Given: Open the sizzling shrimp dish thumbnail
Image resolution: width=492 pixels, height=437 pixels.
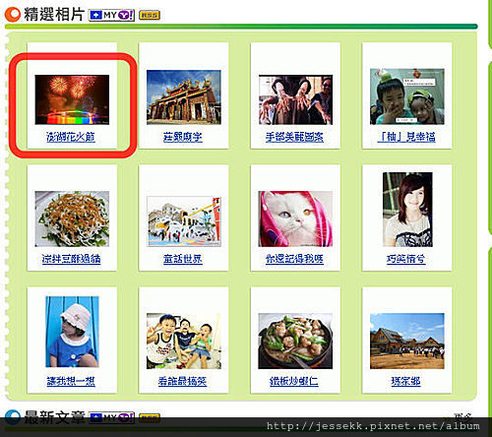Looking at the screenshot, I should (295, 341).
